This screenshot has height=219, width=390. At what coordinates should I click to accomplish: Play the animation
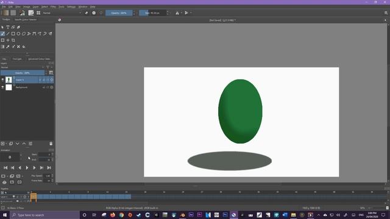[x=27, y=168]
